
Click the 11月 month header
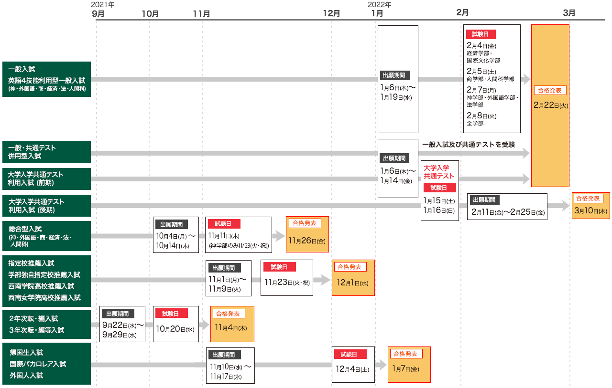[201, 13]
